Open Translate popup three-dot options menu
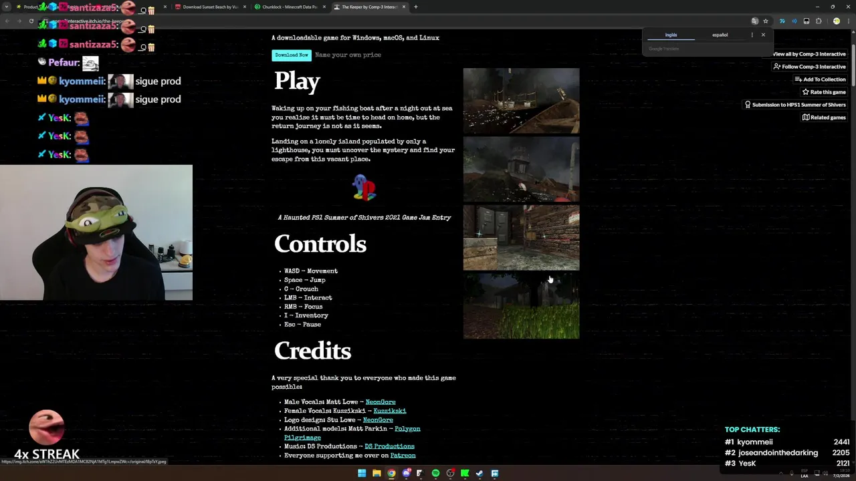The width and height of the screenshot is (856, 481). tap(752, 35)
